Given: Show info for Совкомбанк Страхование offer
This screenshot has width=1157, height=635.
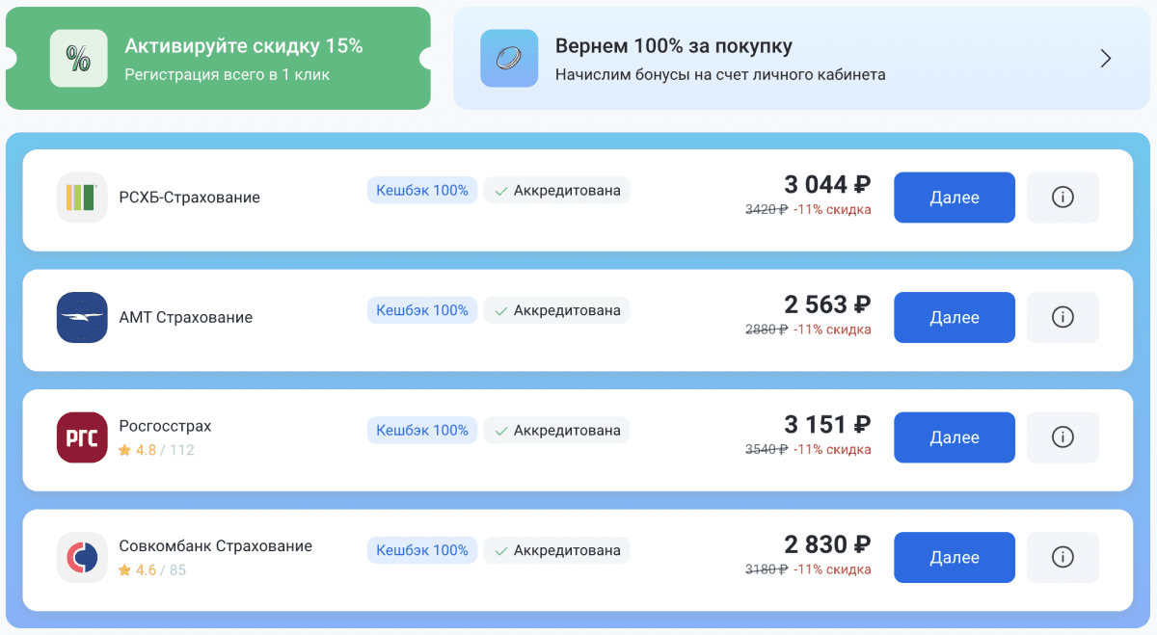Looking at the screenshot, I should point(1063,557).
